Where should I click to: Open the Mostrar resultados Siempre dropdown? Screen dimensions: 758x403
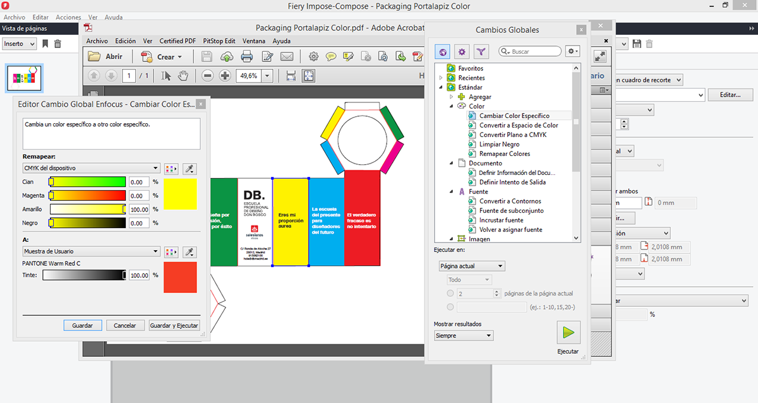[464, 336]
